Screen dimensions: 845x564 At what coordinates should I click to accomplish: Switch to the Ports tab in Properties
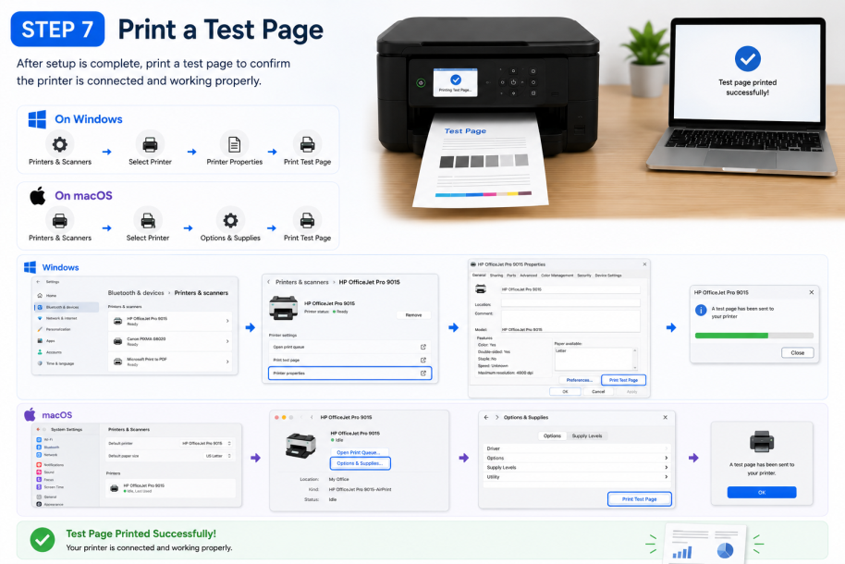[511, 276]
